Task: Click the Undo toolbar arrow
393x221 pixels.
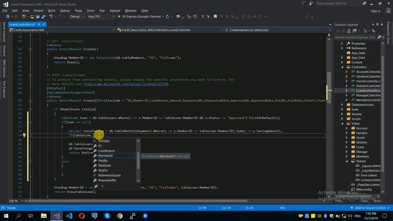Action: (x=51, y=17)
